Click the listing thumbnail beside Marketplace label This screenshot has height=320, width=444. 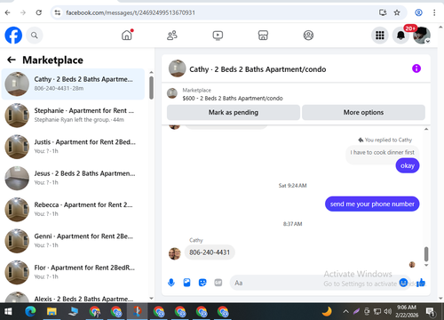click(x=172, y=93)
